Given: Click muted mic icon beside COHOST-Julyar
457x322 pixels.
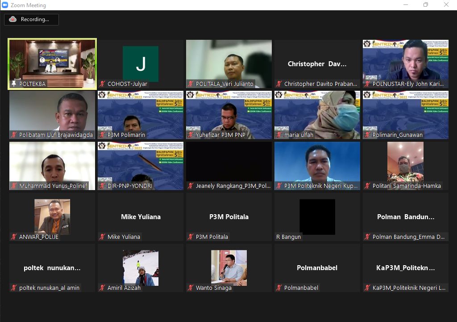Looking at the screenshot, I should 102,84.
